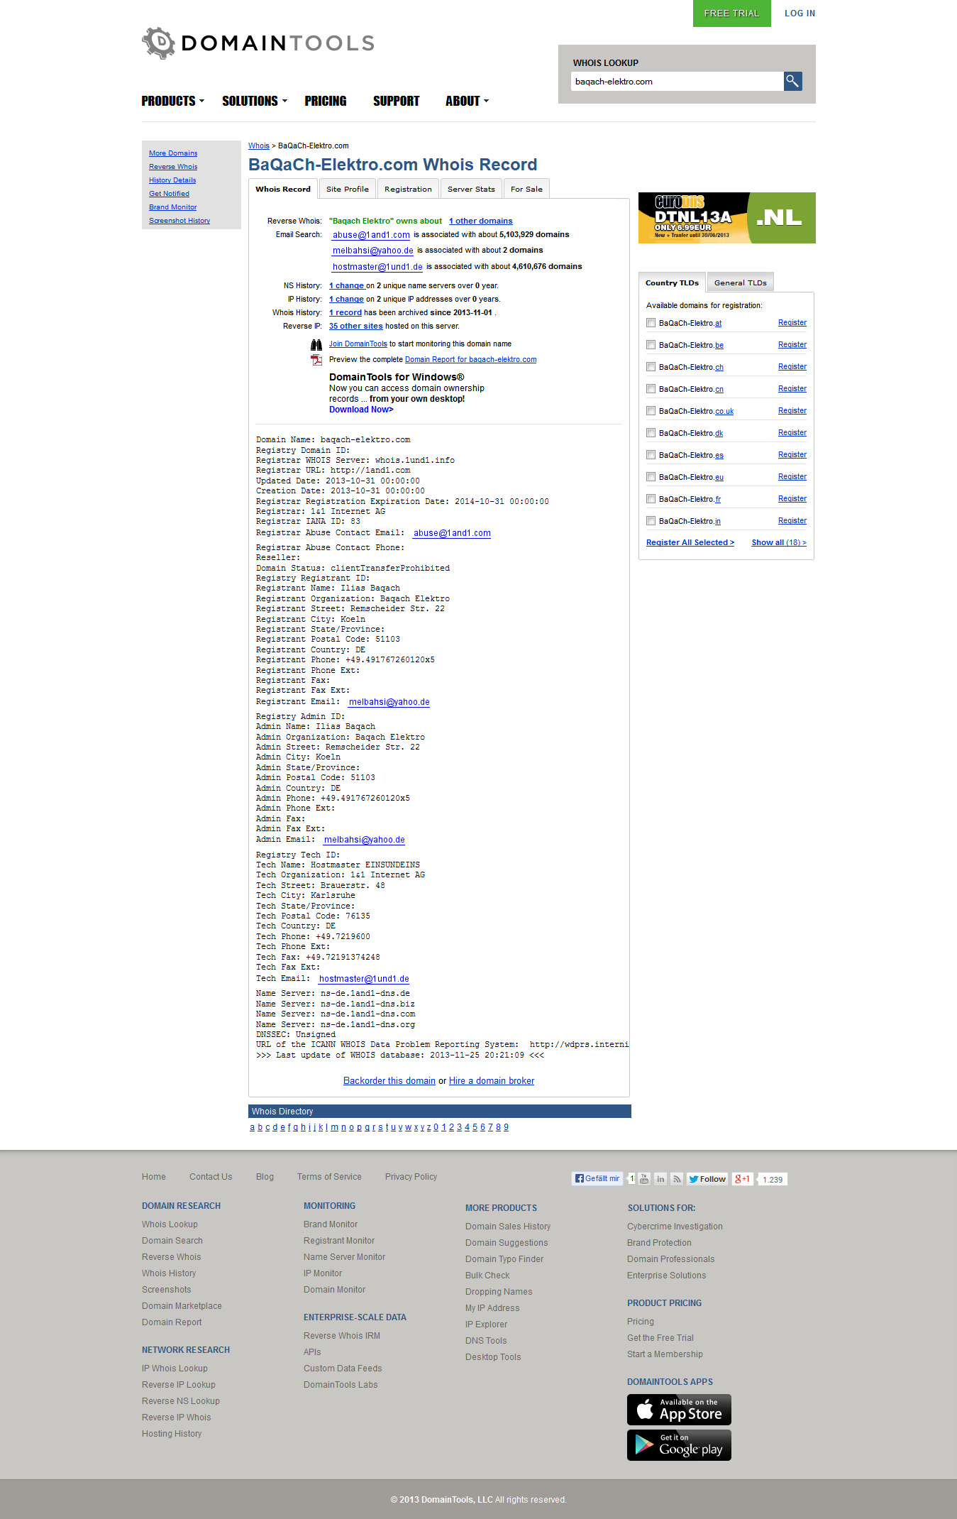This screenshot has width=957, height=1519.
Task: Check the BaQaCh-Elektro.co.uk checkbox
Action: [x=651, y=411]
